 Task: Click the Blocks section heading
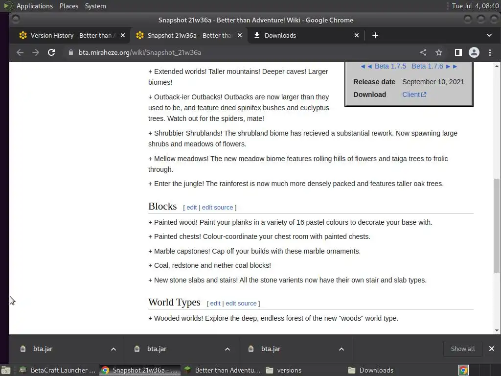(x=162, y=206)
